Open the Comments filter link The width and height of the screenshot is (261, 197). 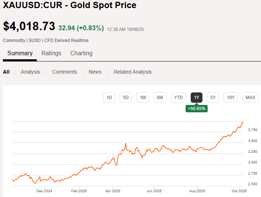pos(64,72)
